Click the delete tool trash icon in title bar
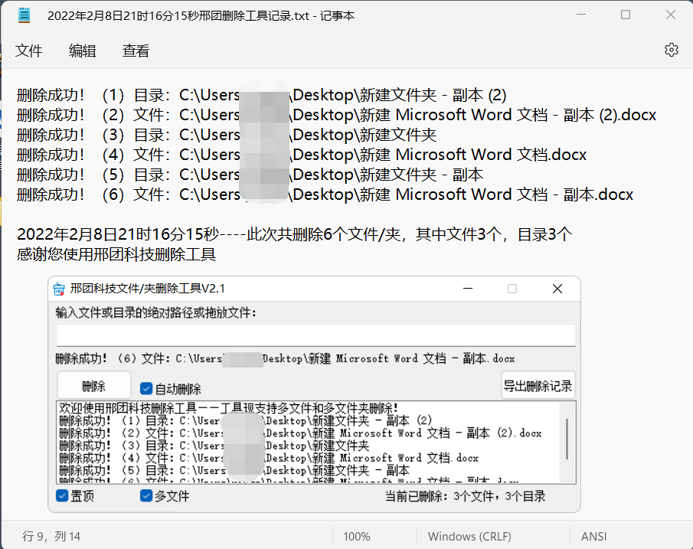Viewport: 693px width, 549px height. [59, 289]
